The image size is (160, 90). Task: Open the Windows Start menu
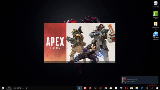tap(157, 88)
